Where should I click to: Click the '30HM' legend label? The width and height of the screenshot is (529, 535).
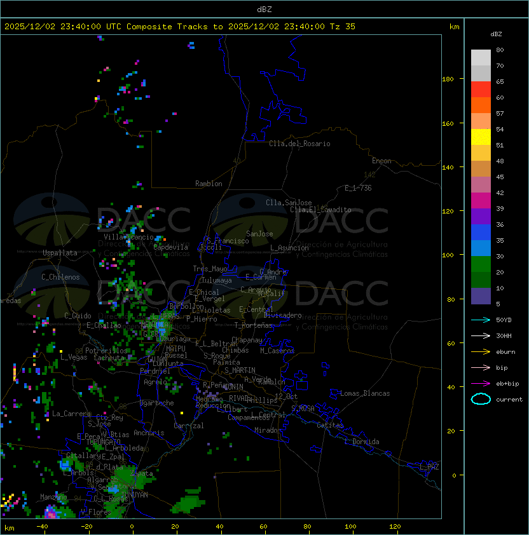(504, 335)
